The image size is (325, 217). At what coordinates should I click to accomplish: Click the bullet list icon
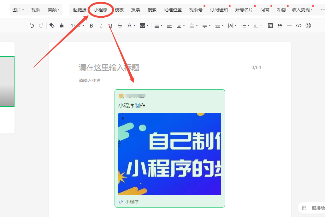click(x=244, y=26)
